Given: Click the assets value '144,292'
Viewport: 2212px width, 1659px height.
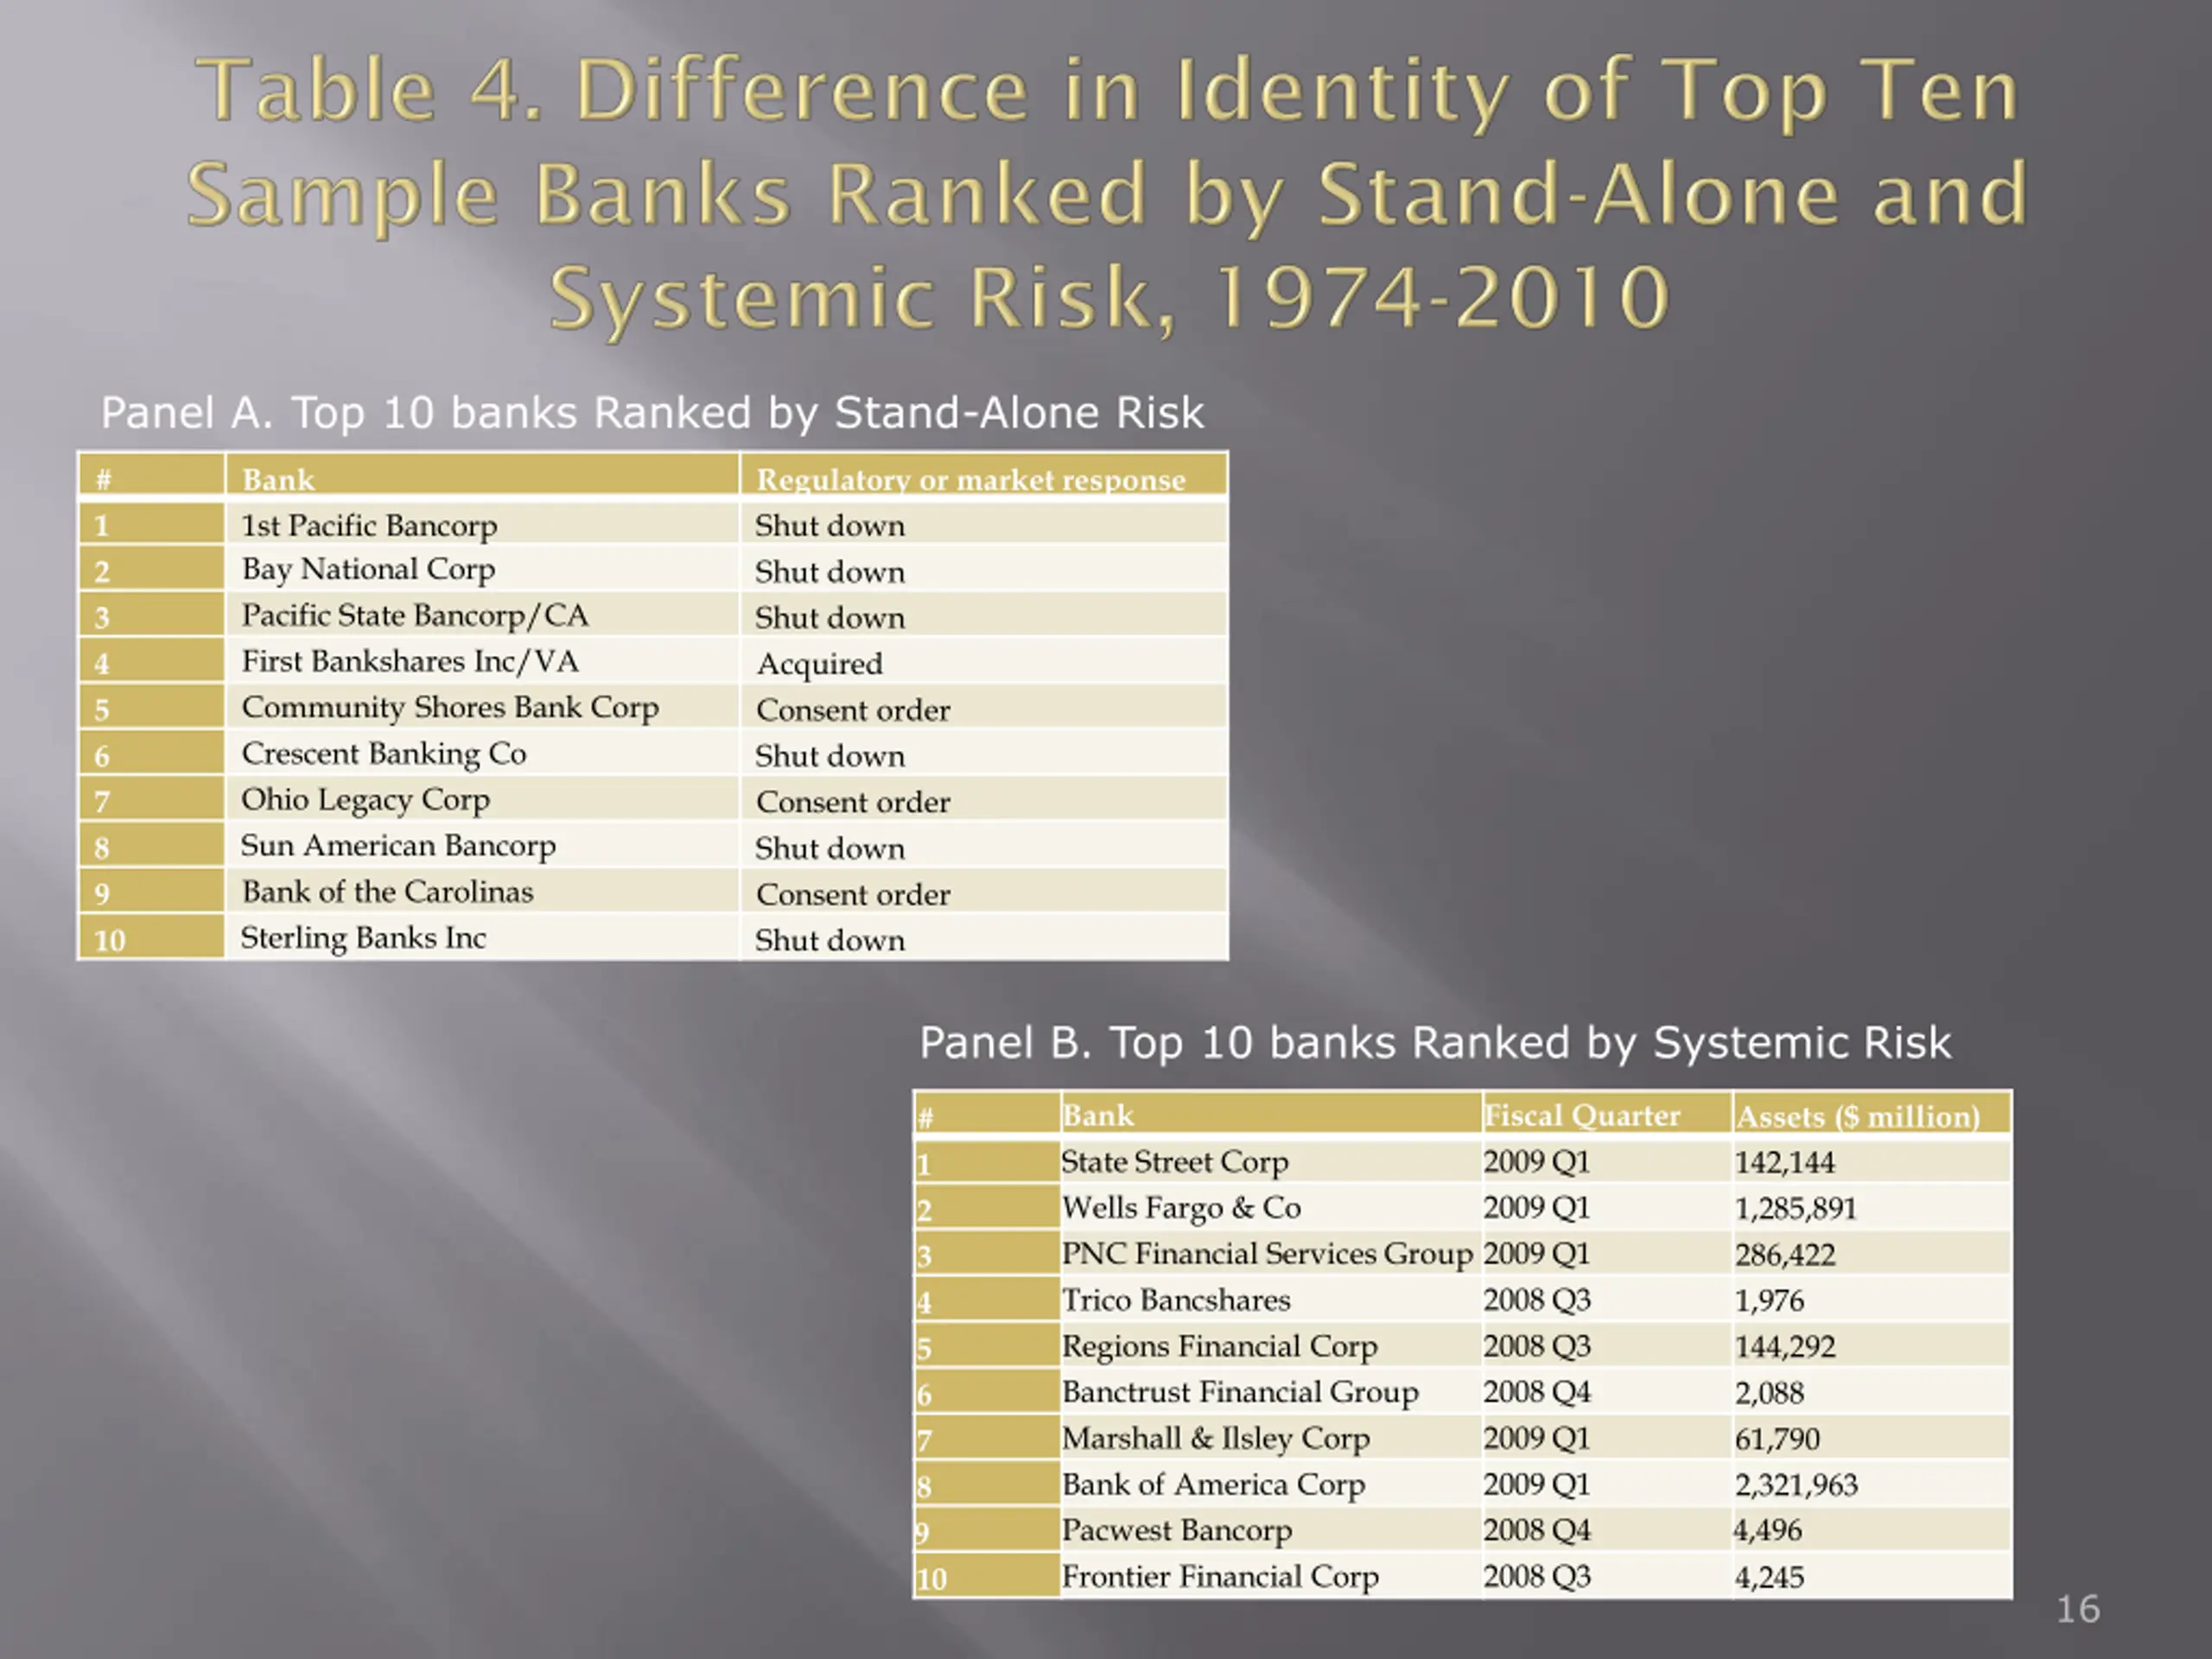Looking at the screenshot, I should coord(1785,1347).
